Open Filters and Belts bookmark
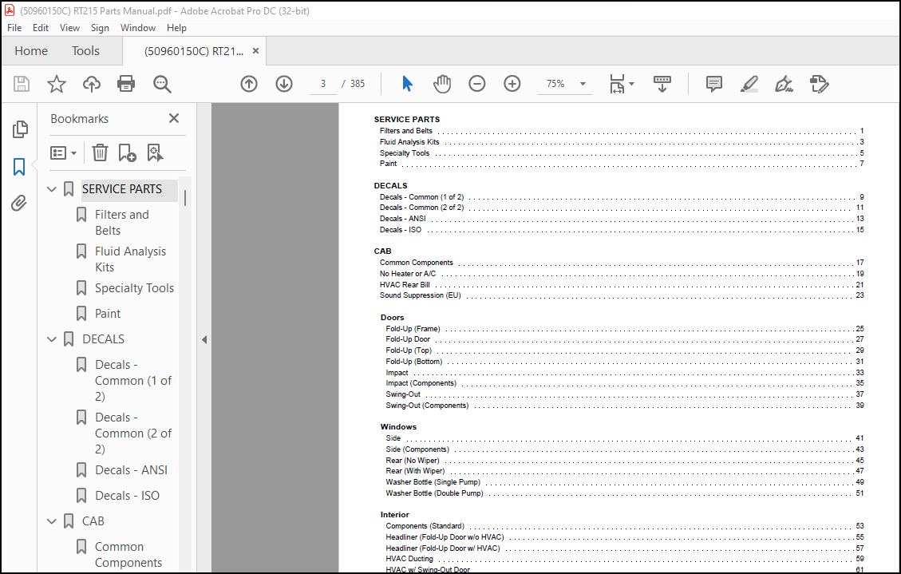 point(122,223)
